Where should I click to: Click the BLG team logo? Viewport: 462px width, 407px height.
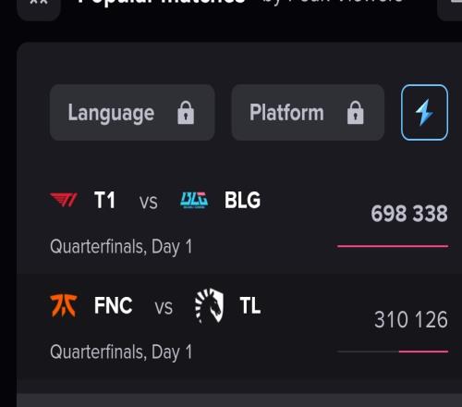pyautogui.click(x=194, y=200)
